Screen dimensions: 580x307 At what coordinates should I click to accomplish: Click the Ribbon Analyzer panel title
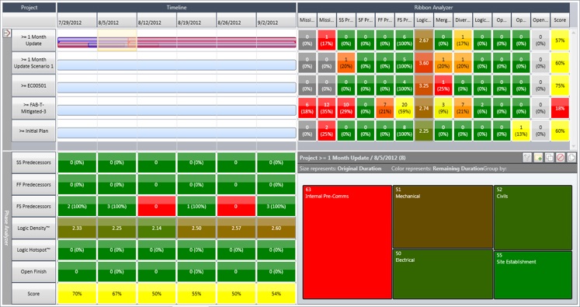433,8
